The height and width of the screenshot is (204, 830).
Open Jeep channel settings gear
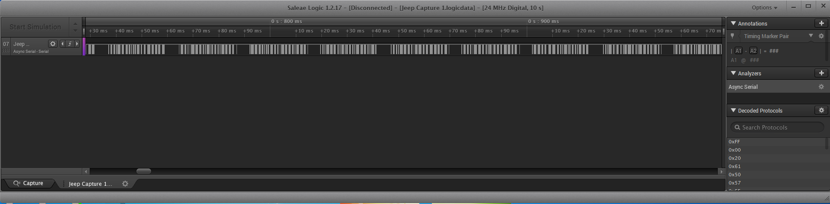[x=53, y=44]
